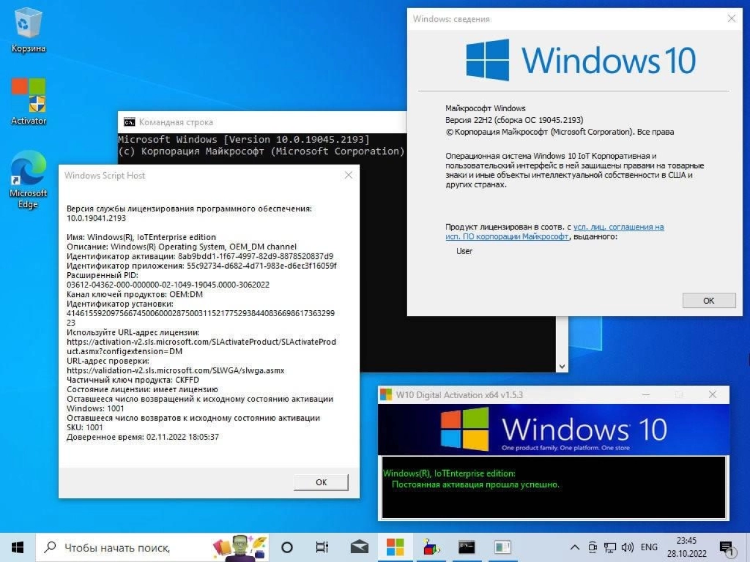Close the W10 Digital Activation window
Screen dimensions: 750x562
712,395
